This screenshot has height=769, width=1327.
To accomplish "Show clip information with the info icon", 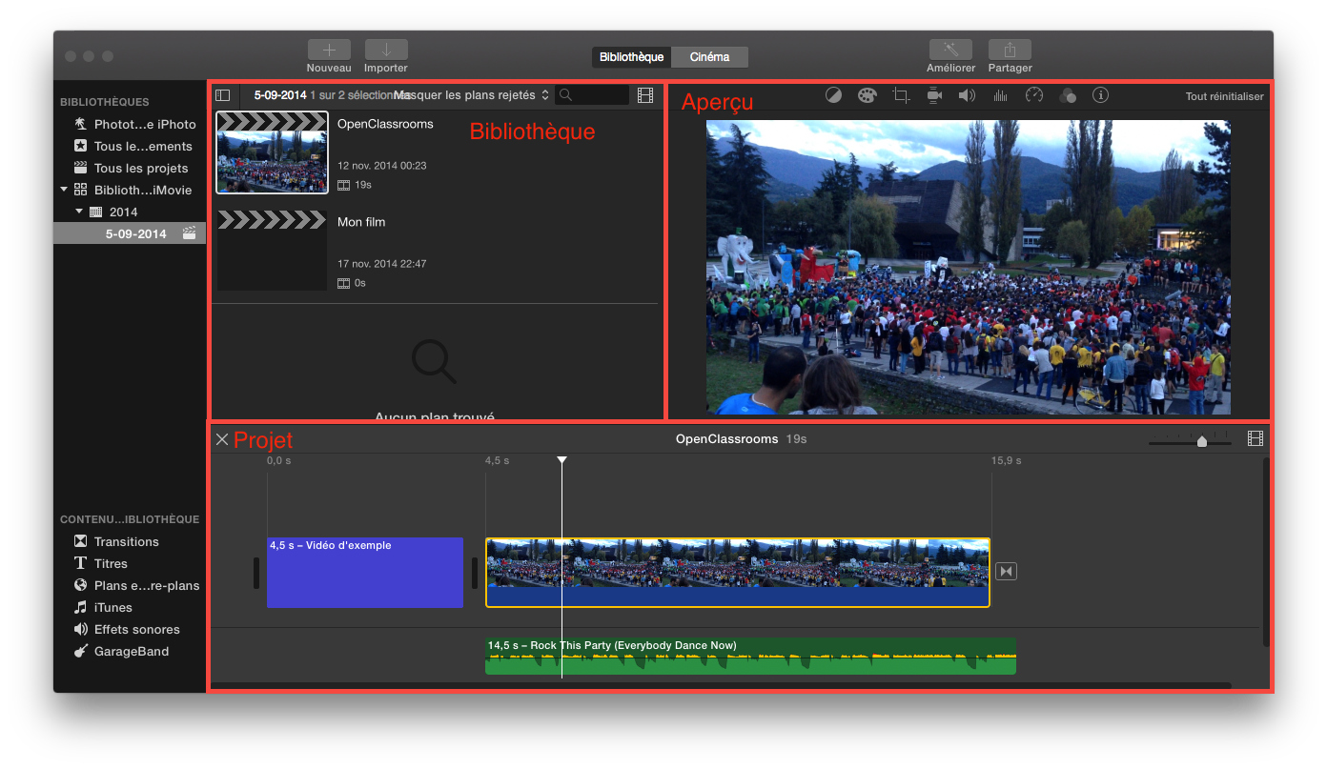I will [1101, 95].
